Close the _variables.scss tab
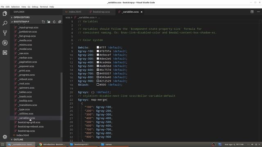 tap(142, 12)
